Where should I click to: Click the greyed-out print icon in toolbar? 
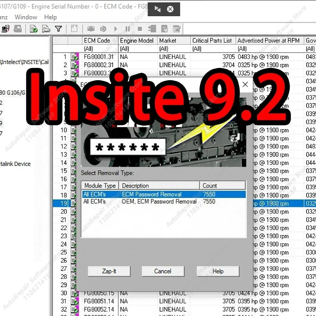(x=18, y=29)
